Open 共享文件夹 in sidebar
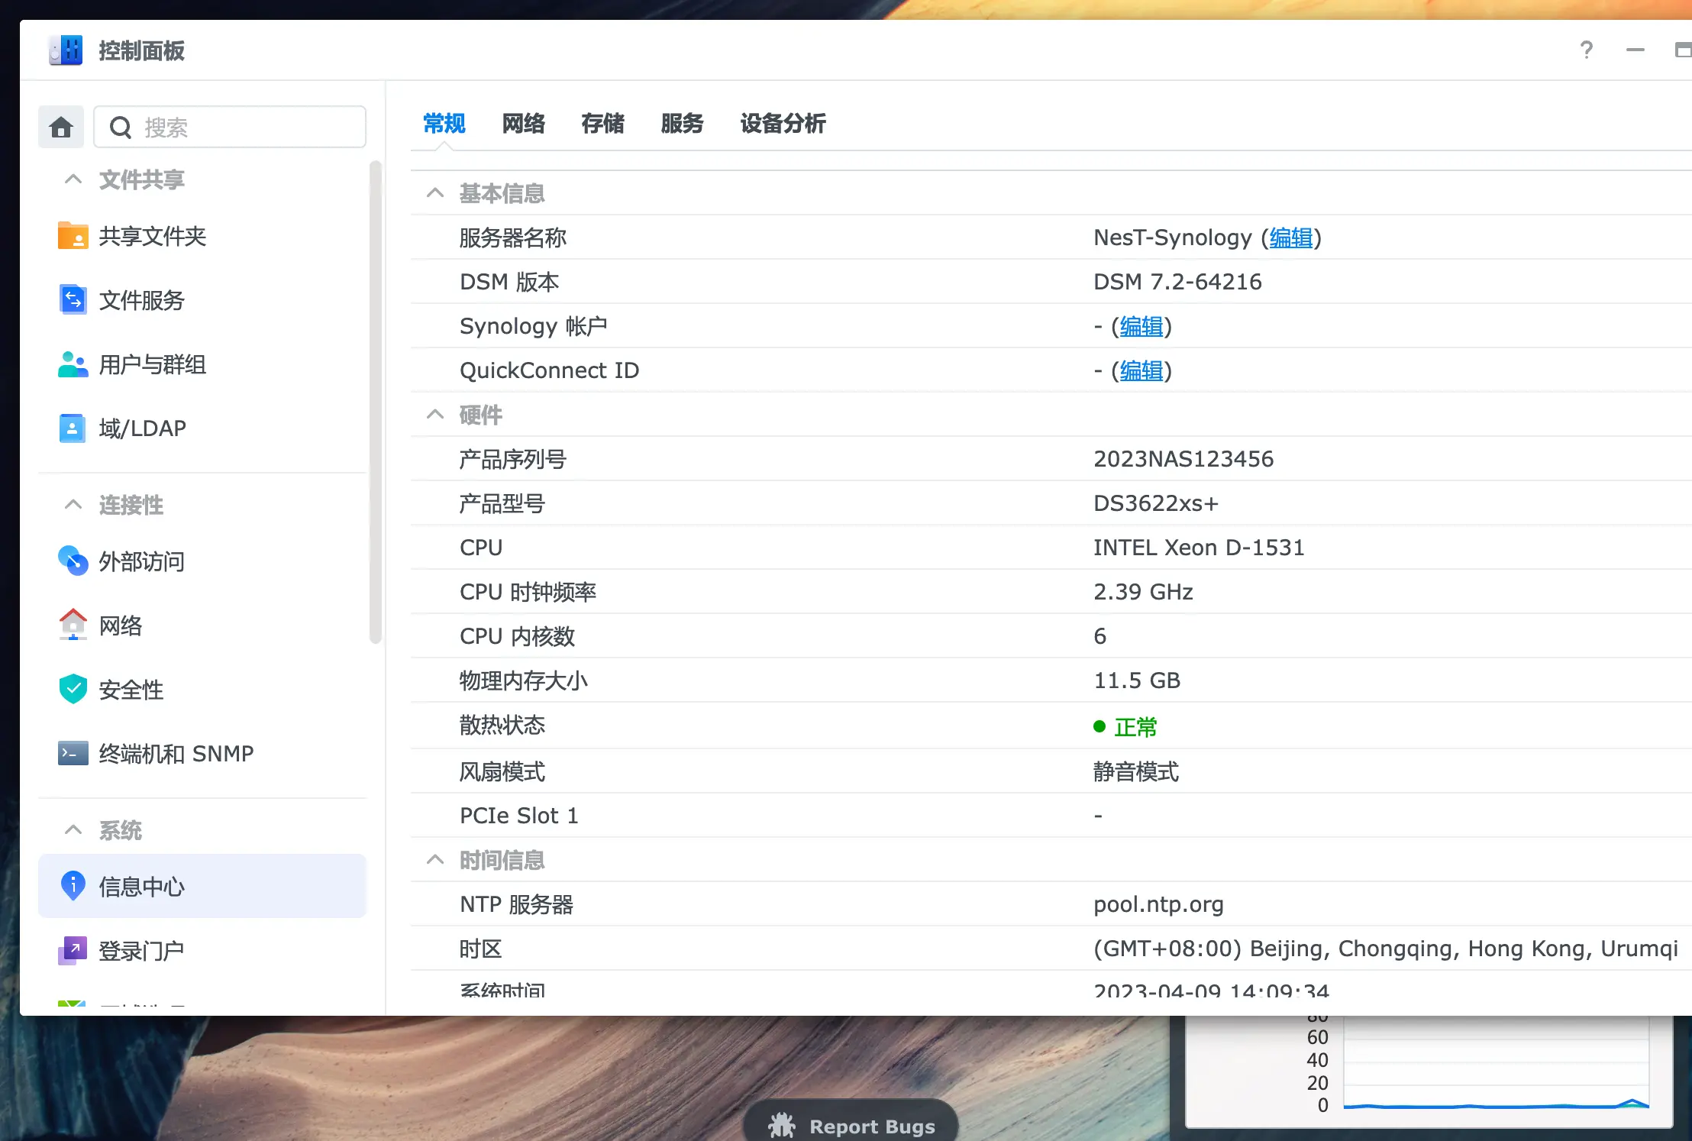Image resolution: width=1692 pixels, height=1141 pixels. 202,236
